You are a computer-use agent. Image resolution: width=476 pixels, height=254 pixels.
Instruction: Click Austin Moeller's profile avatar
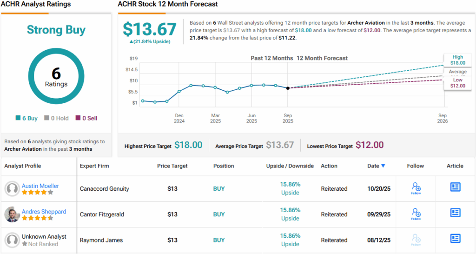(12, 189)
